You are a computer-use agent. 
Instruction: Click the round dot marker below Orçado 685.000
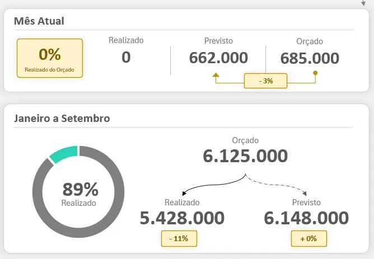[x=315, y=73]
